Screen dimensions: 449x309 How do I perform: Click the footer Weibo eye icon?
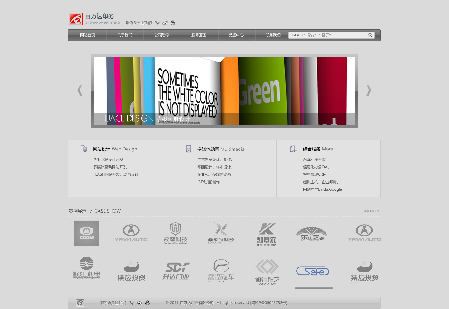140,303
